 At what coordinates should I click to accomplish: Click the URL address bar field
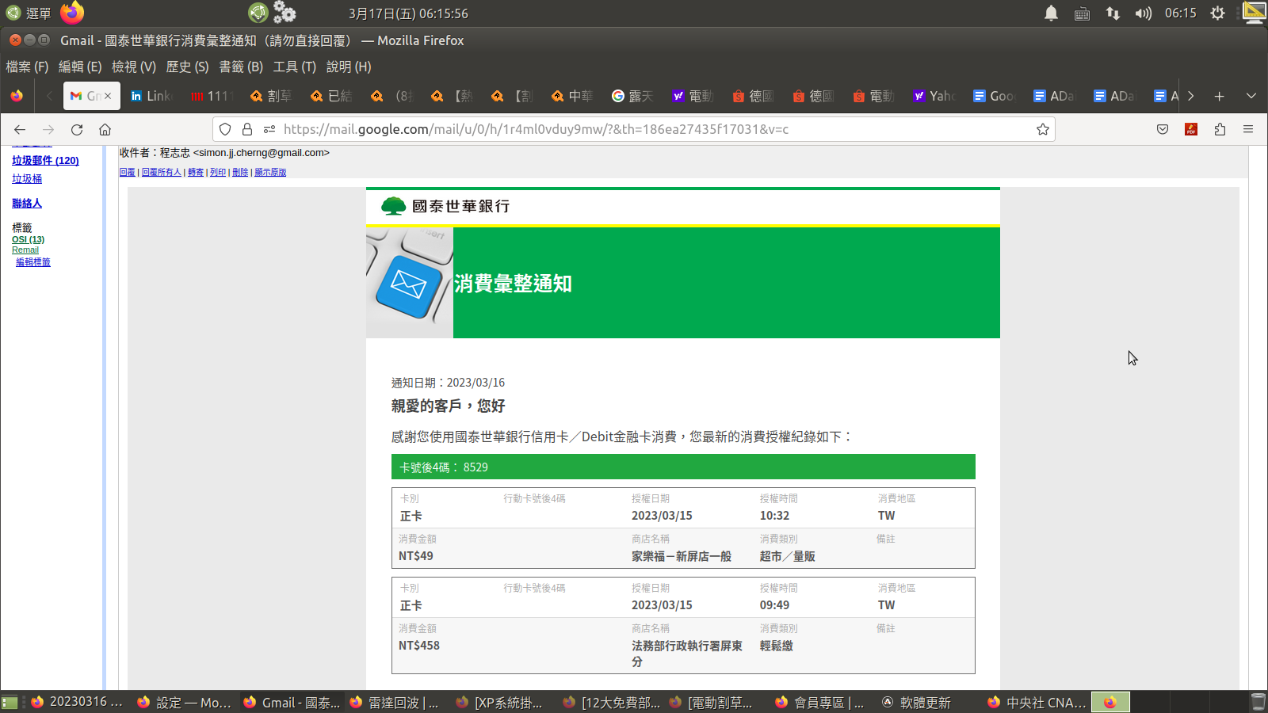click(x=634, y=129)
